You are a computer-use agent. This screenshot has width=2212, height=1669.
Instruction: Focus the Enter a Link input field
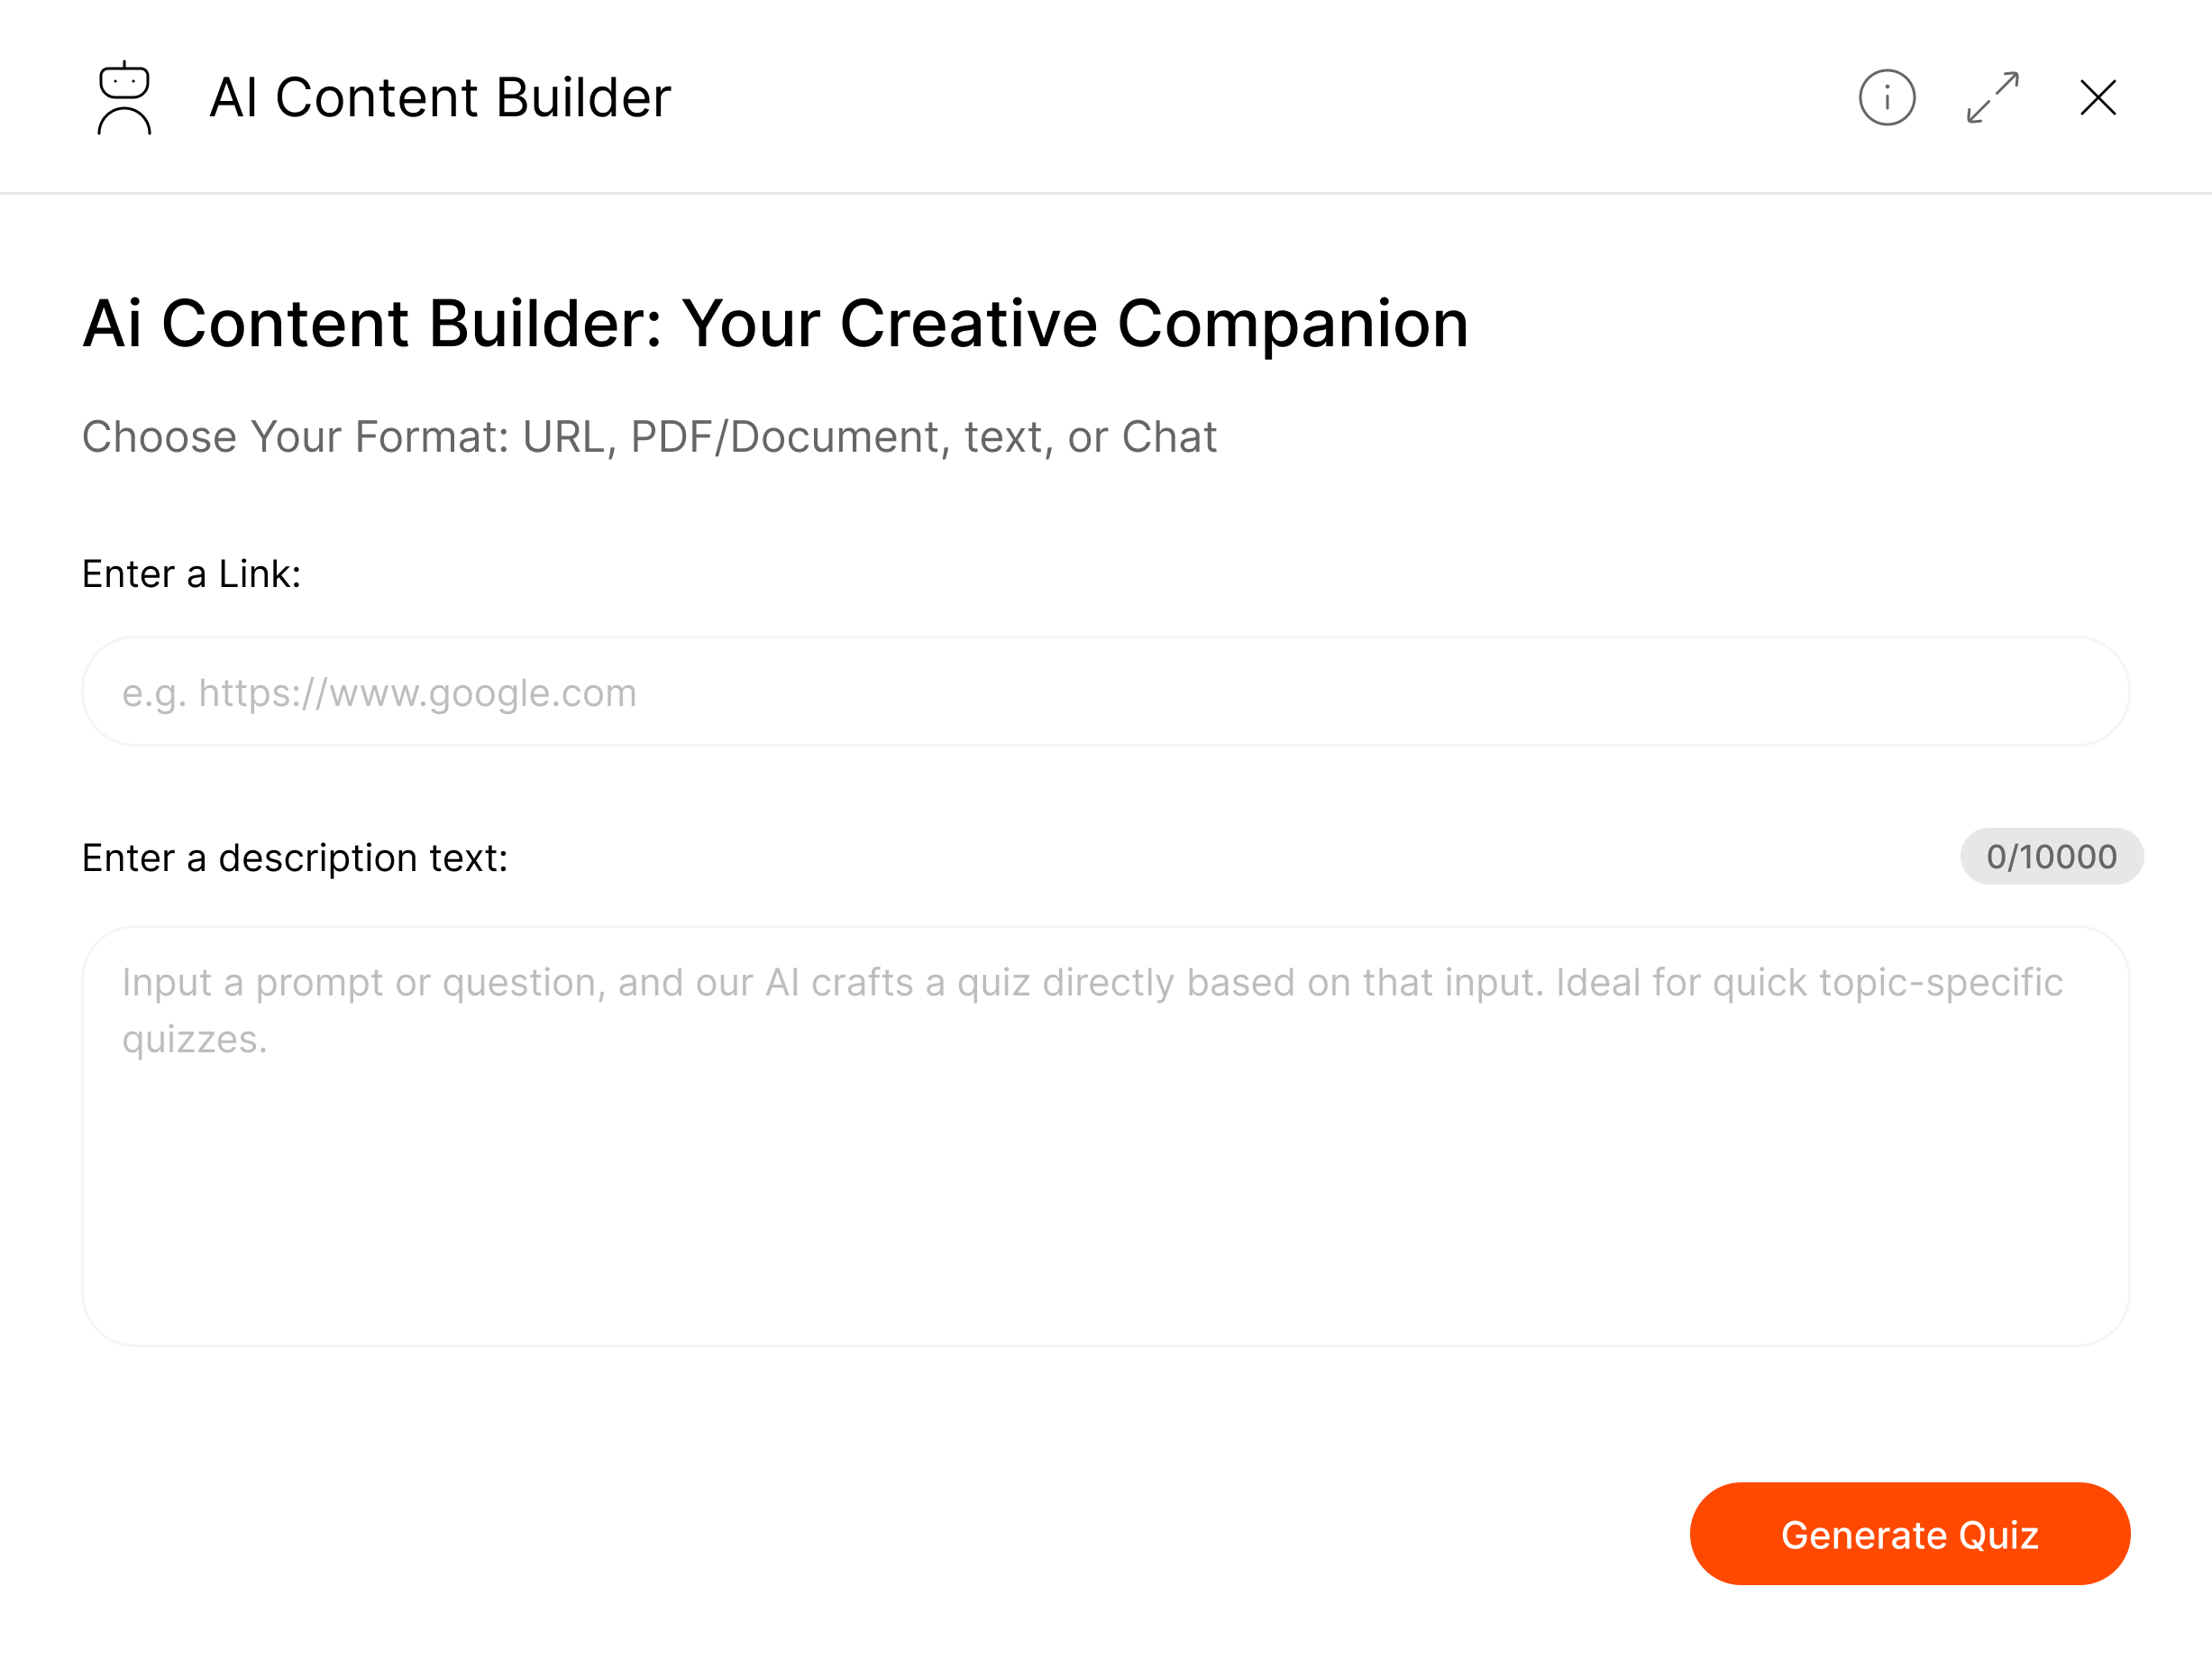(x=1105, y=692)
